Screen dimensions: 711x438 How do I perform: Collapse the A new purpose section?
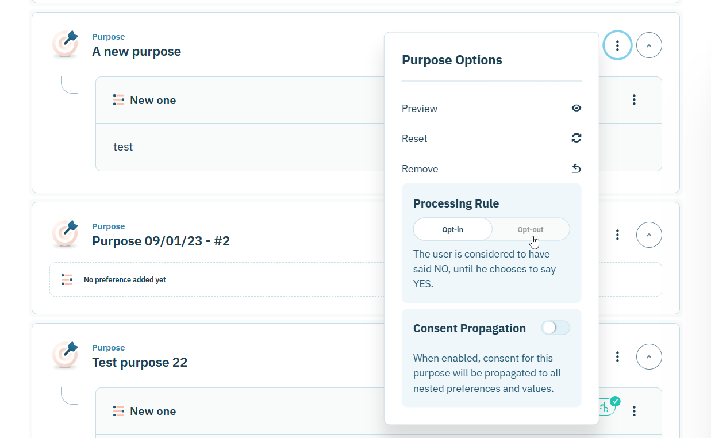click(649, 45)
